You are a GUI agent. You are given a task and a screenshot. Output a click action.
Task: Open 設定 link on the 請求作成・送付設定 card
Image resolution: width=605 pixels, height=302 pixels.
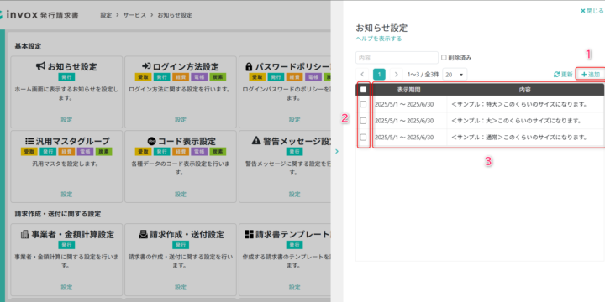coord(181,288)
